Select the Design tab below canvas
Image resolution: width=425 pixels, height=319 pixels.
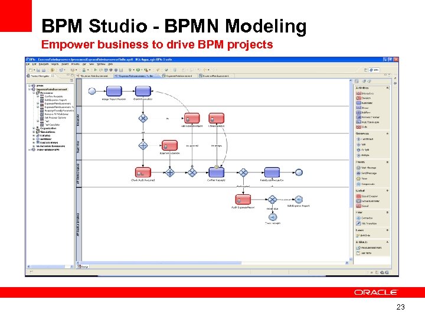83,266
